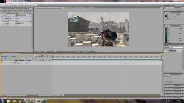
Task: Open the file explorer taskbar icon
Action: point(8,101)
